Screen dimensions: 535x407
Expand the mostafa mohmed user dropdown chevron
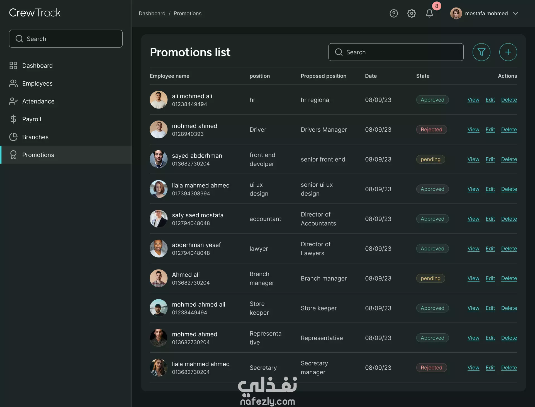[x=515, y=13]
